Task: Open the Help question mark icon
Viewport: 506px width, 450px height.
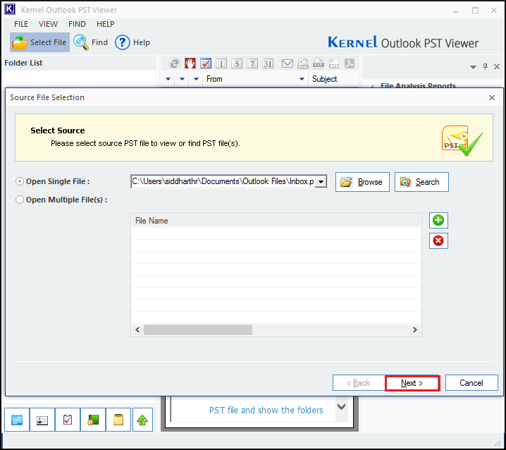Action: (123, 42)
